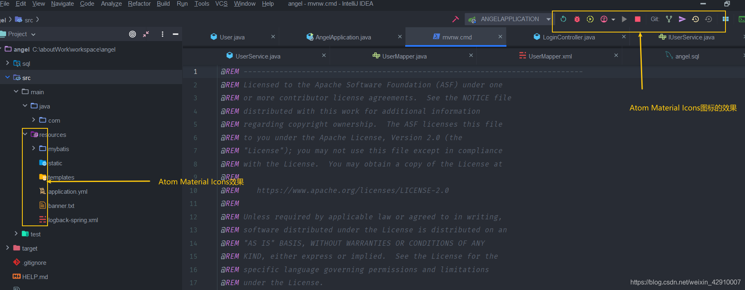Screen dimensions: 745x290
Task: Open the terminal icon in the toolbar
Action: (741, 19)
